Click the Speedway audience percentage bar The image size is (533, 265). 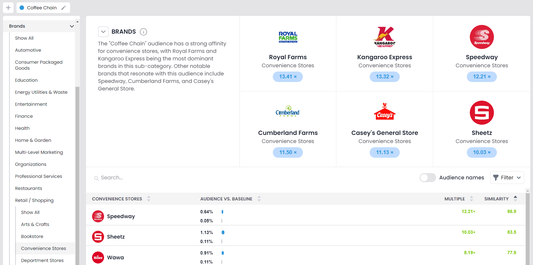click(222, 212)
